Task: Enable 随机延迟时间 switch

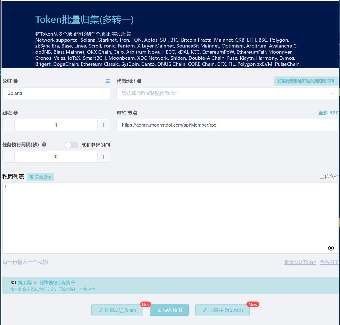Action: point(71,145)
